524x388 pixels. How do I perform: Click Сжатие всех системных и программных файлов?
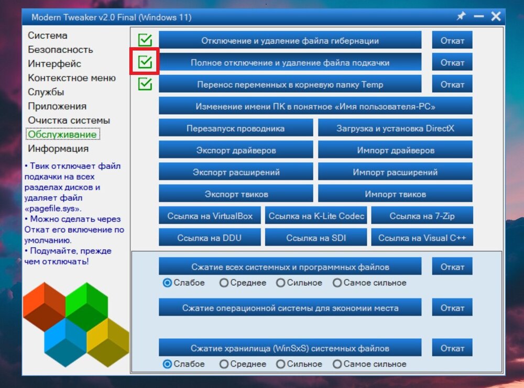(x=290, y=266)
